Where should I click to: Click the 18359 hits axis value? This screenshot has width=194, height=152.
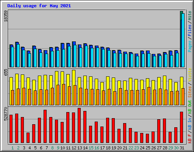coord(6,16)
